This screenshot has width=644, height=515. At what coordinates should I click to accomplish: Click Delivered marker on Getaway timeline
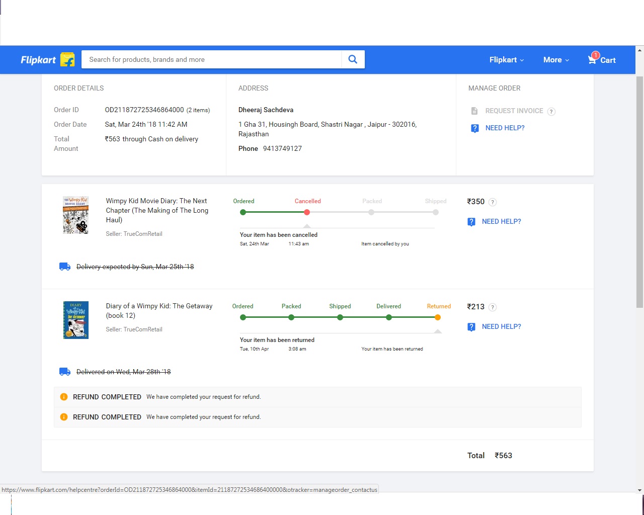coord(389,317)
